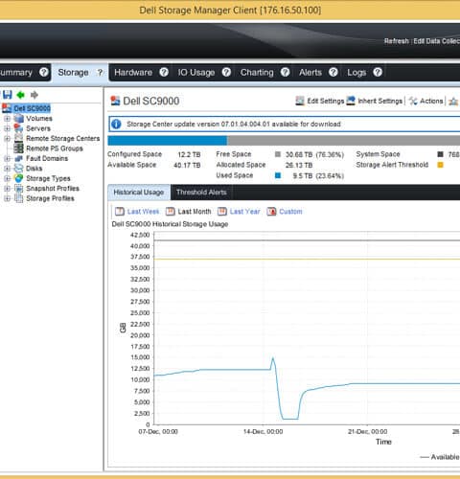This screenshot has height=479, width=460.
Task: Click Inherit Settings button
Action: 375,101
